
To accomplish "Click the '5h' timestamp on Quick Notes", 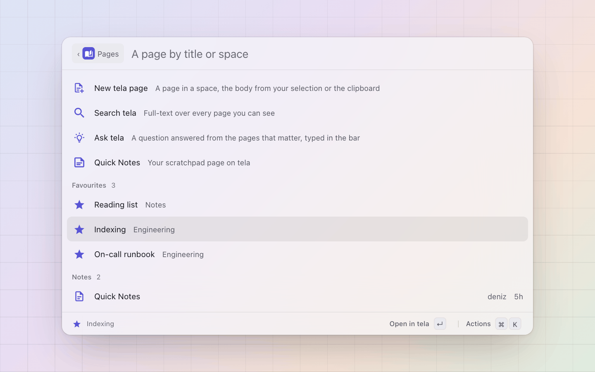I will tap(519, 296).
